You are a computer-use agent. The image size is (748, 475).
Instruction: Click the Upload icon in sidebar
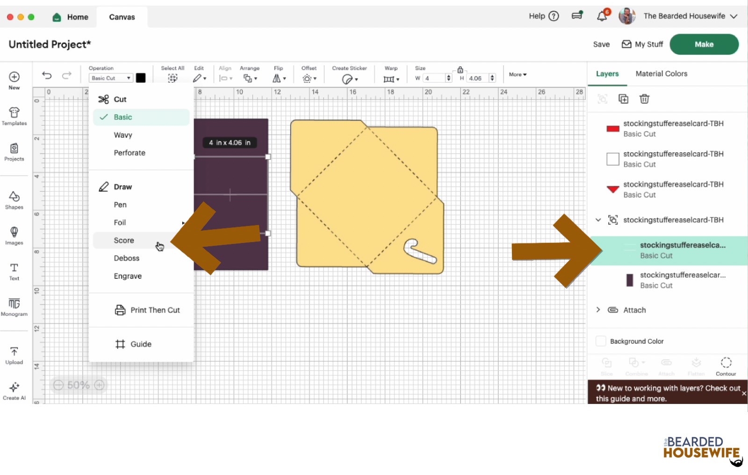coord(14,355)
